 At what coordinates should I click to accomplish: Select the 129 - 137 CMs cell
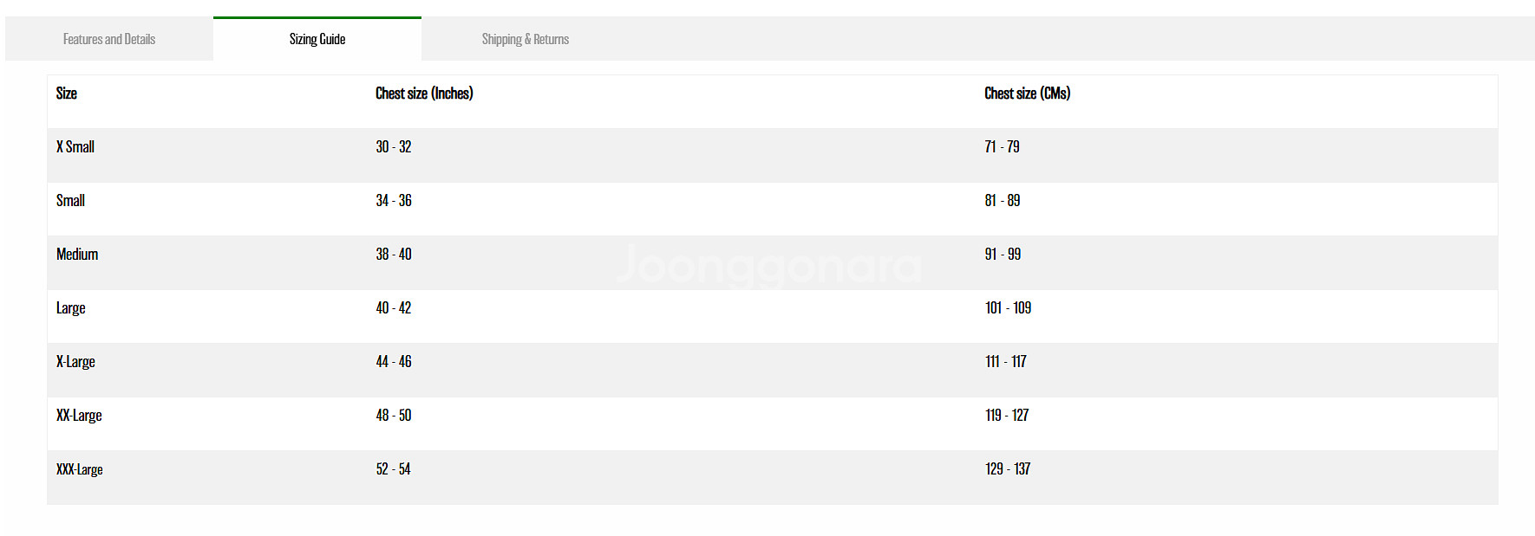point(1008,469)
